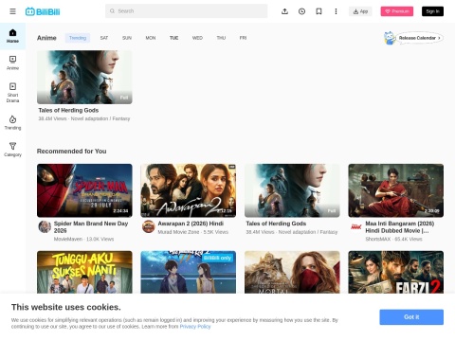Click the Release Calendar mascot icon
The height and width of the screenshot is (341, 455).
(390, 38)
